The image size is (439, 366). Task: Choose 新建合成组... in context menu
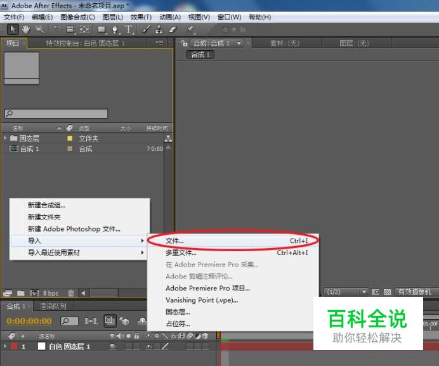click(79, 206)
